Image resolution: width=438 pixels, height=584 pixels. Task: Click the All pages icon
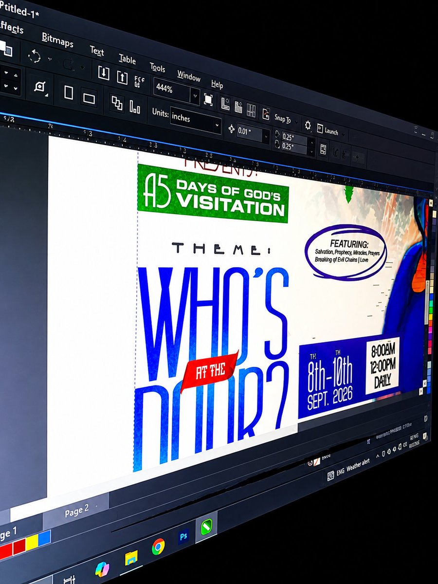click(x=117, y=103)
